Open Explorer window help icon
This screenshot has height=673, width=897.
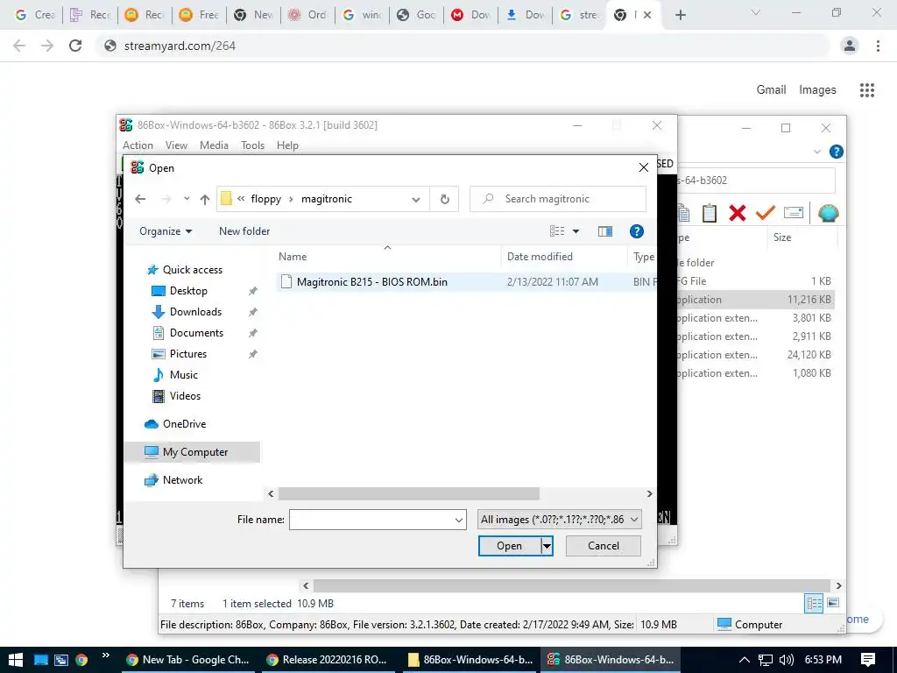pos(836,152)
